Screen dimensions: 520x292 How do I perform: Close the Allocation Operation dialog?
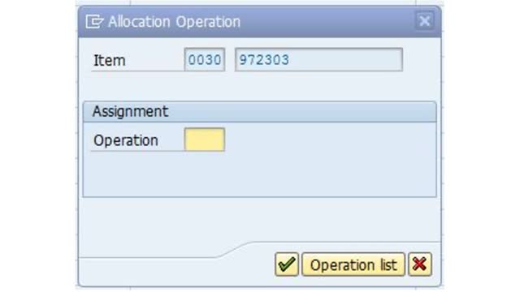(424, 21)
